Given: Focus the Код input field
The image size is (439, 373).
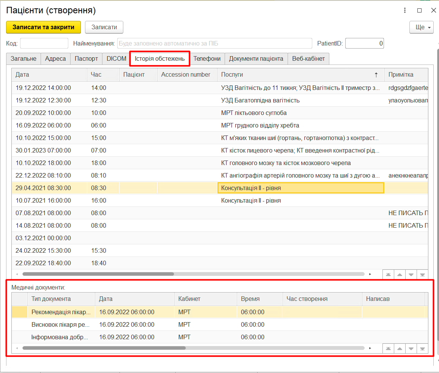Looking at the screenshot, I should [44, 44].
